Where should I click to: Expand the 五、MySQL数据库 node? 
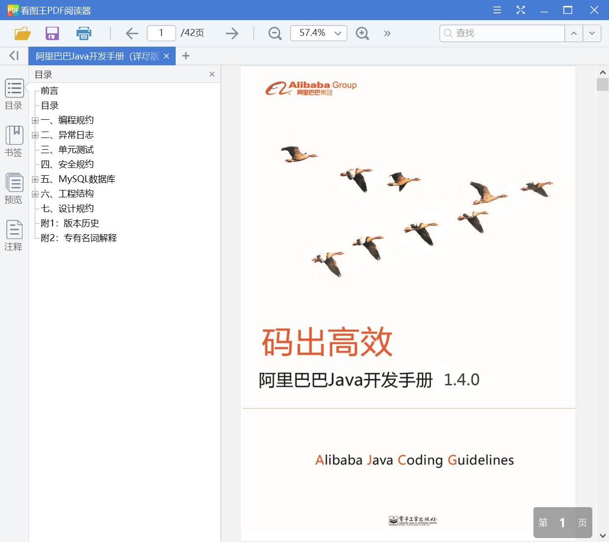[35, 179]
